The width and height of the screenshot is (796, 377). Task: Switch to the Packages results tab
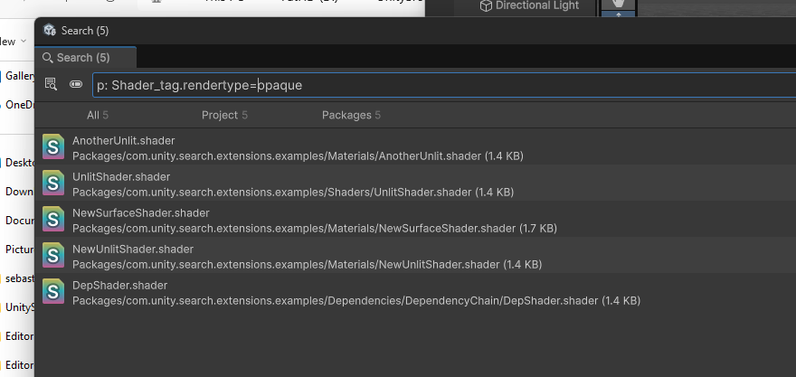(351, 115)
